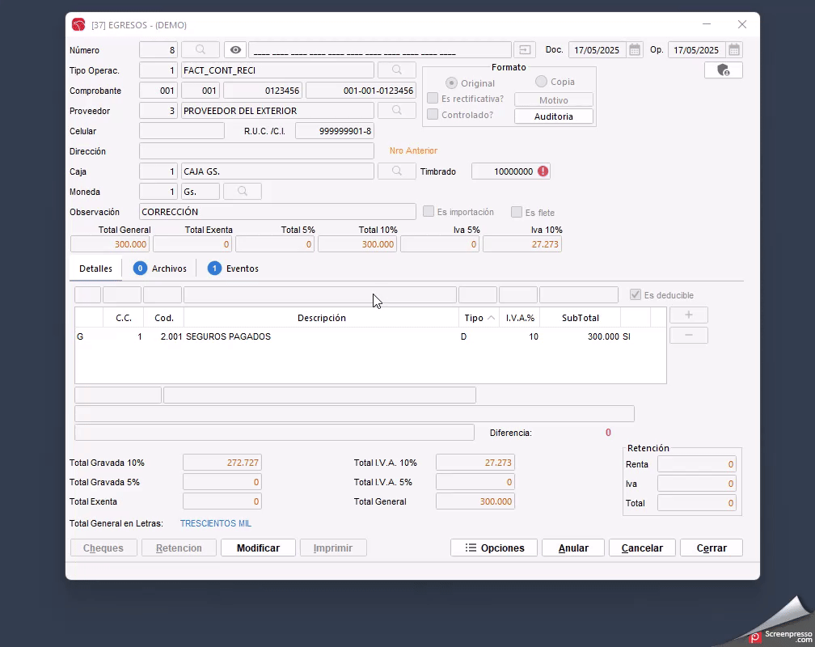This screenshot has width=815, height=647.
Task: Toggle the Es flete checkbox
Action: 517,212
